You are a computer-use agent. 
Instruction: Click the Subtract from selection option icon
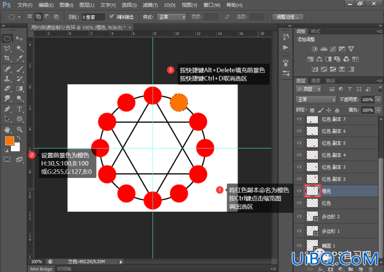coord(47,17)
